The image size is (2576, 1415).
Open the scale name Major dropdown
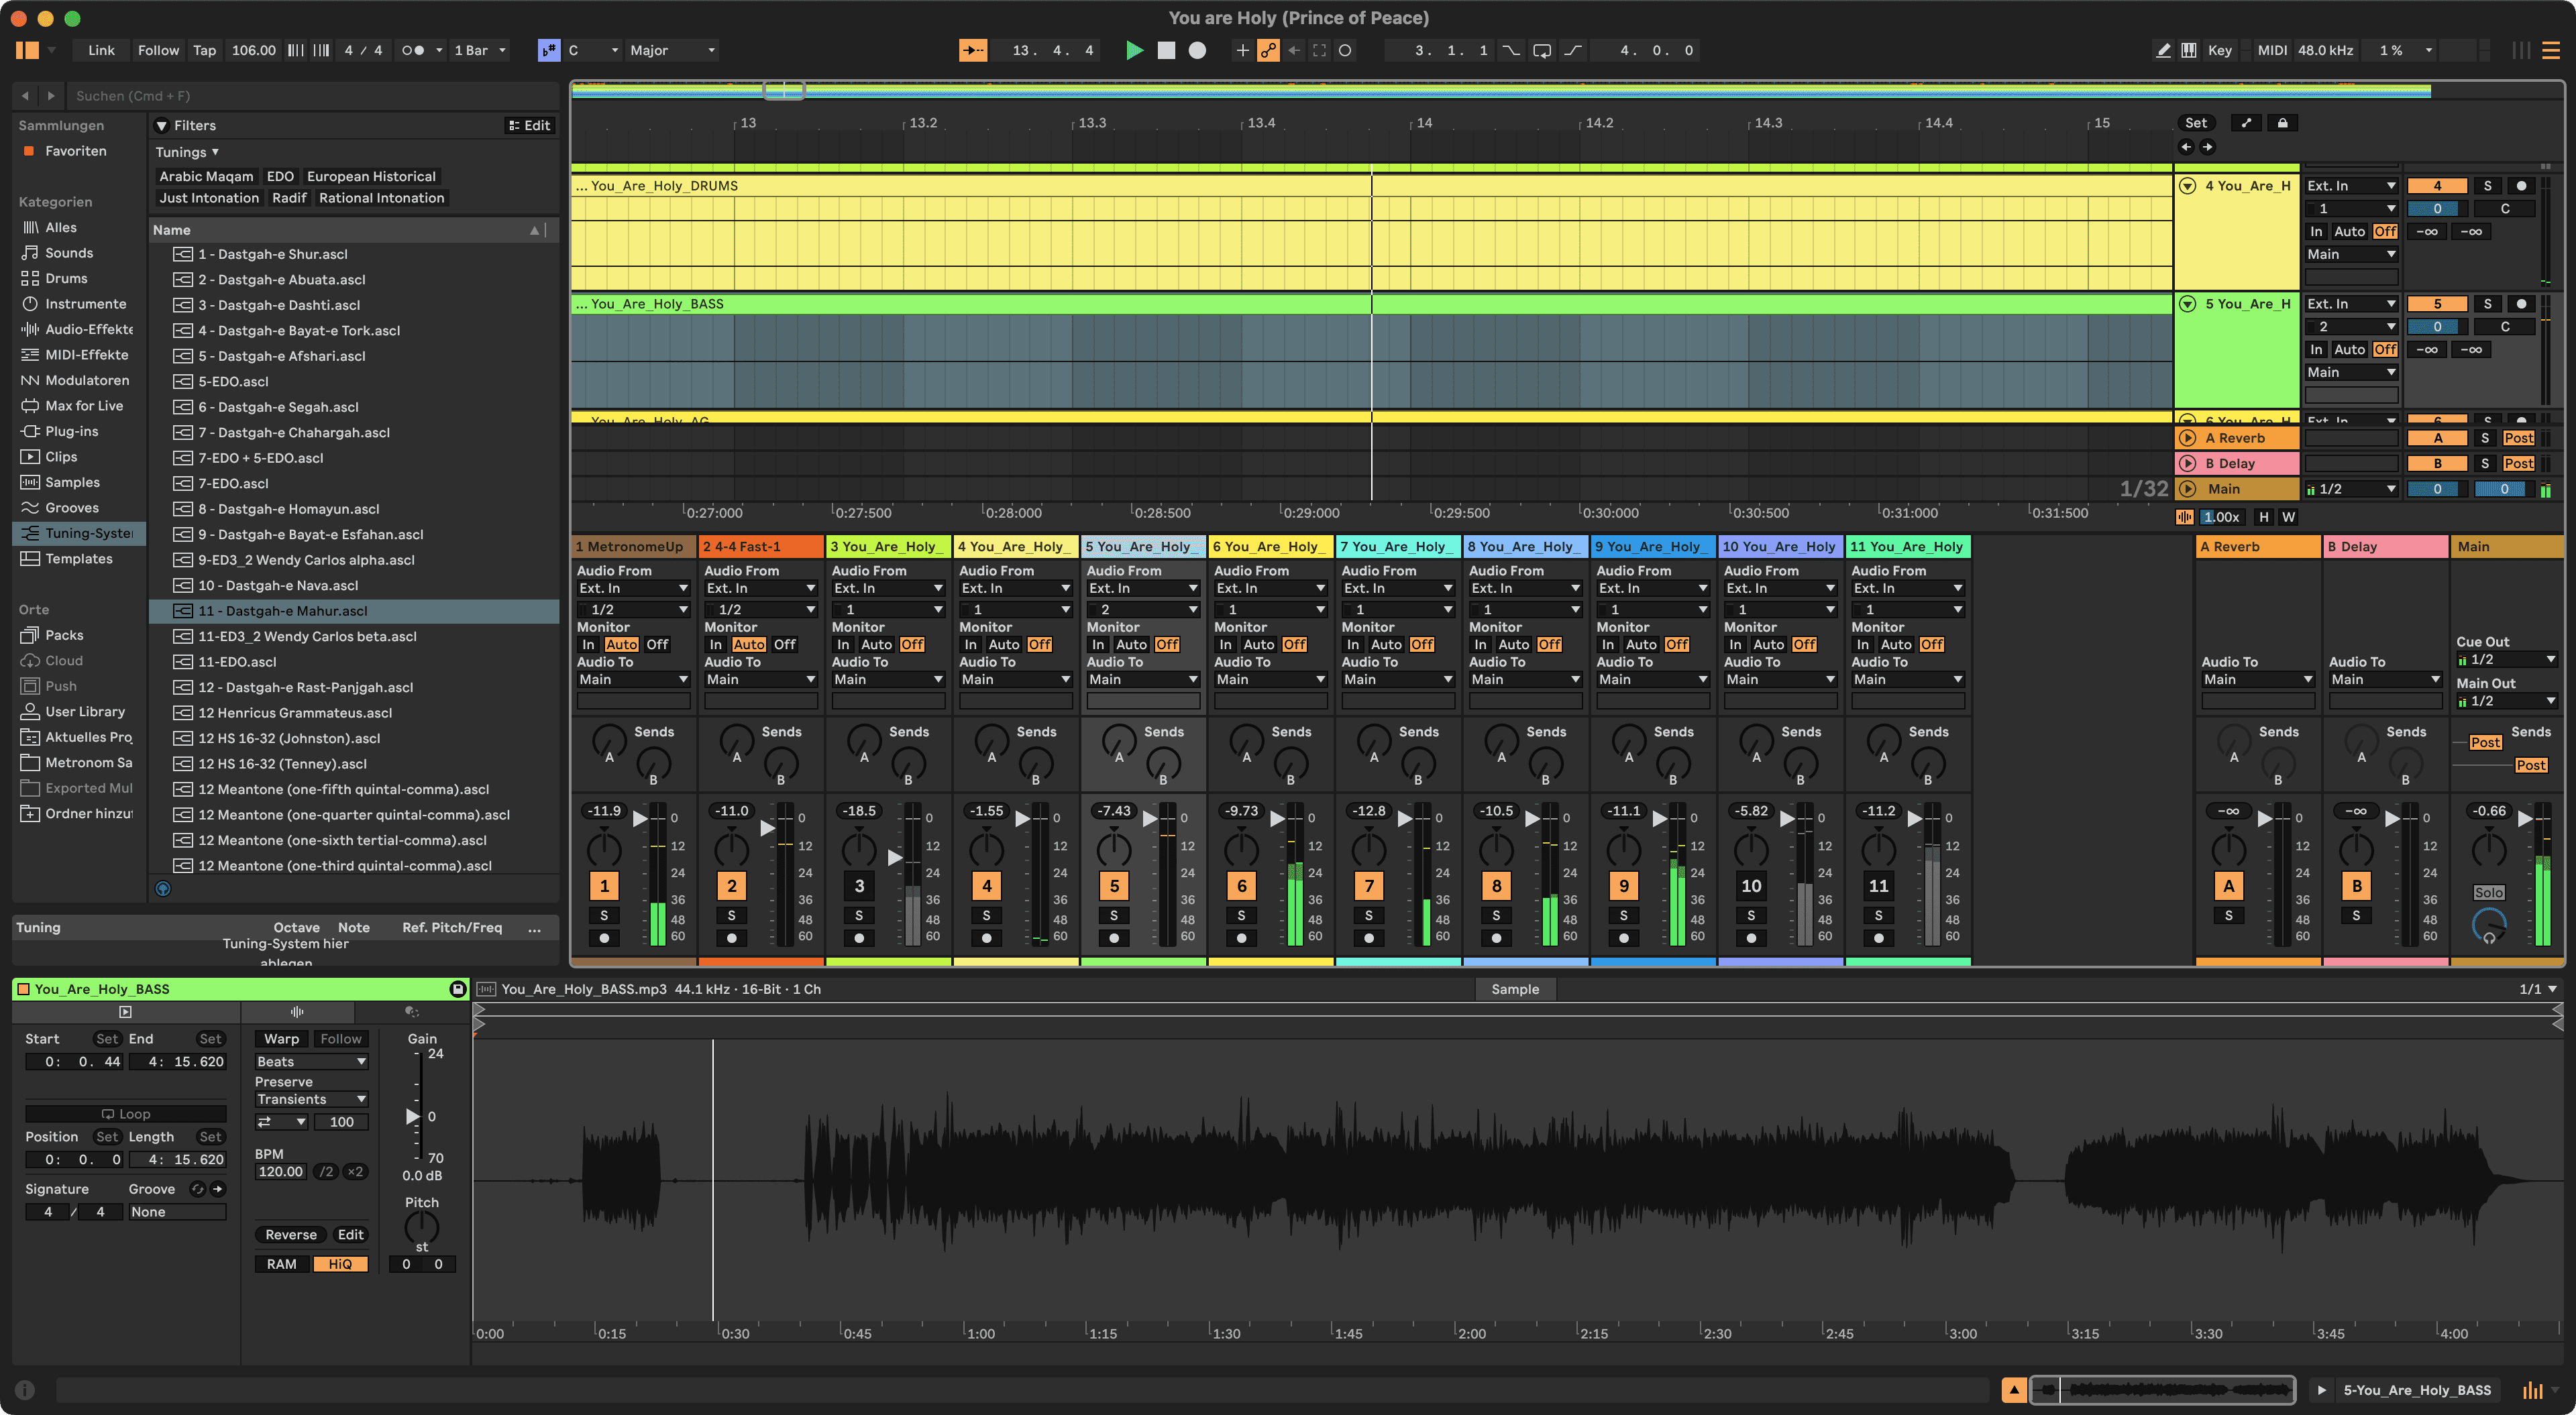[671, 50]
